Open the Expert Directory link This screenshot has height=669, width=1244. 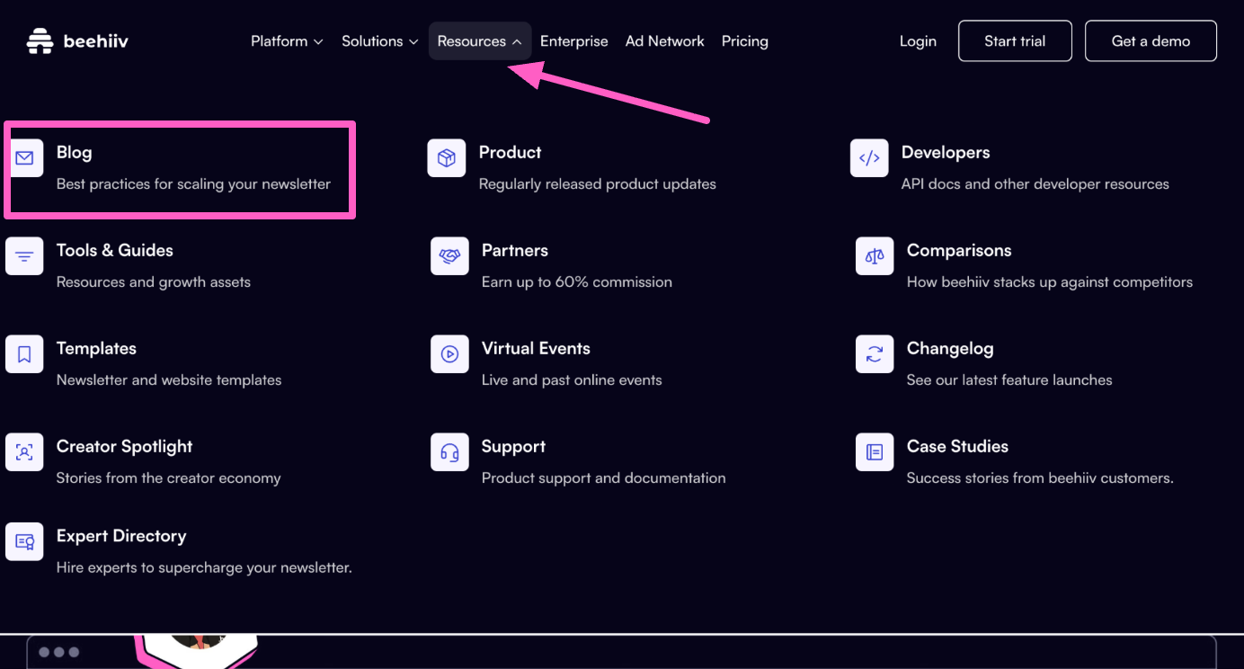[x=121, y=536]
